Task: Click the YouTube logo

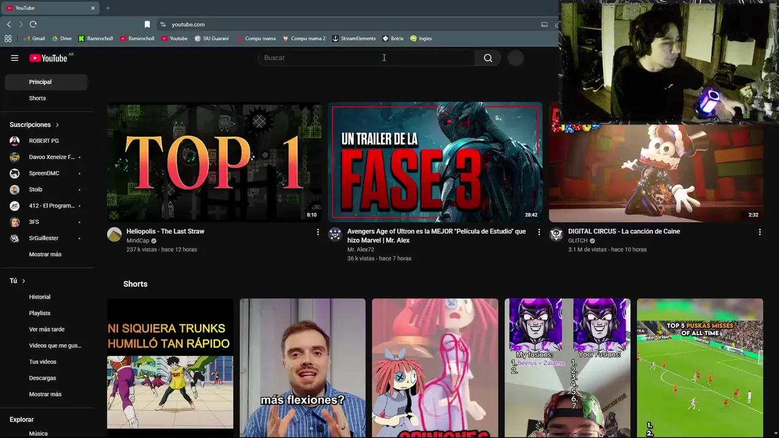Action: pyautogui.click(x=48, y=58)
